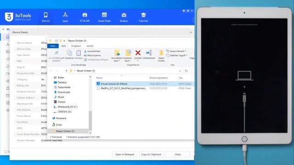
Task: Click the Neuer Ordner (5) address path
Action: click(86, 71)
